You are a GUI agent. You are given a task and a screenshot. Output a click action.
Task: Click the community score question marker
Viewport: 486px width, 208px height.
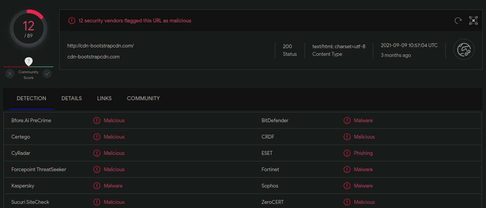pyautogui.click(x=28, y=61)
